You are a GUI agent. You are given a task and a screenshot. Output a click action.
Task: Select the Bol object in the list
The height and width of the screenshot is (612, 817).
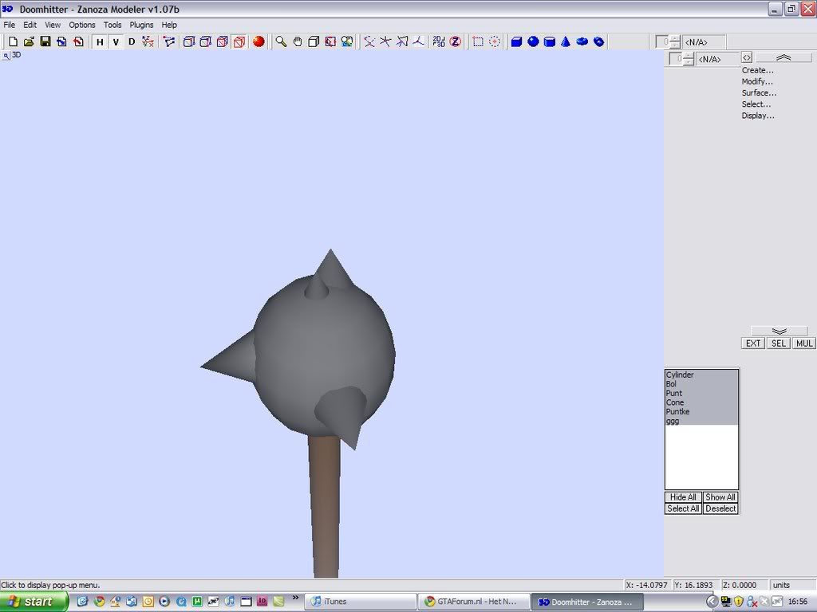(x=701, y=384)
